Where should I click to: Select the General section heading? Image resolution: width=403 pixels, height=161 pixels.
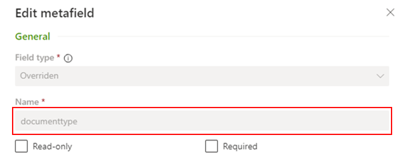(33, 37)
